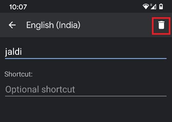
Task: Tap the word English in the title
Action: pos(40,25)
